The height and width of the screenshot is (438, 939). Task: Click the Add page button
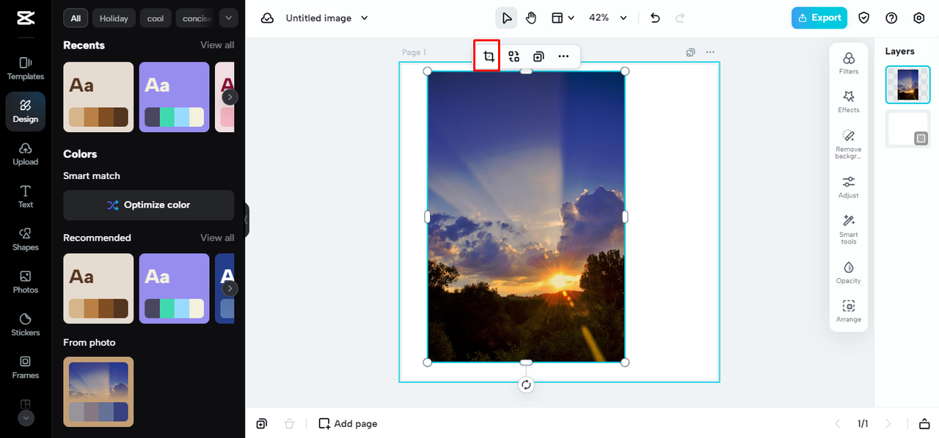[348, 424]
